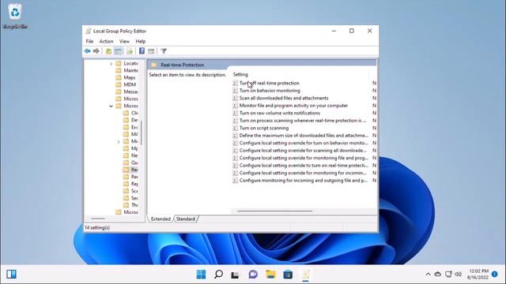The height and width of the screenshot is (284, 506).
Task: Select "Scan all downloaded files and attachments"
Action: click(284, 98)
